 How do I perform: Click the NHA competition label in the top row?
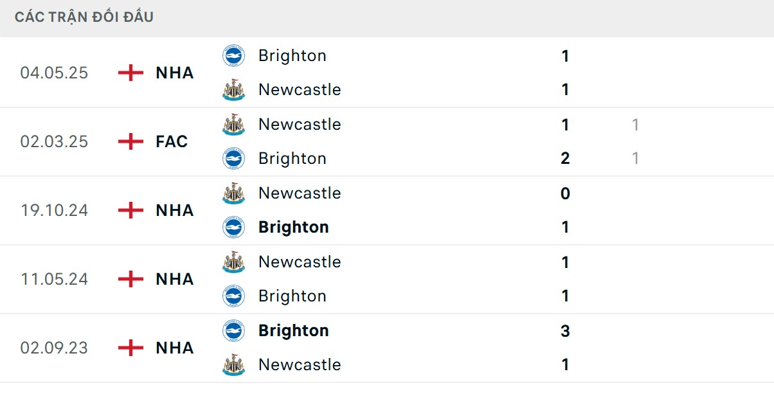pos(174,73)
